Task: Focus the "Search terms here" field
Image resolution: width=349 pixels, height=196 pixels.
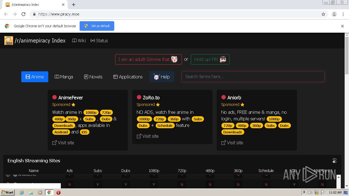Action: pos(253,76)
